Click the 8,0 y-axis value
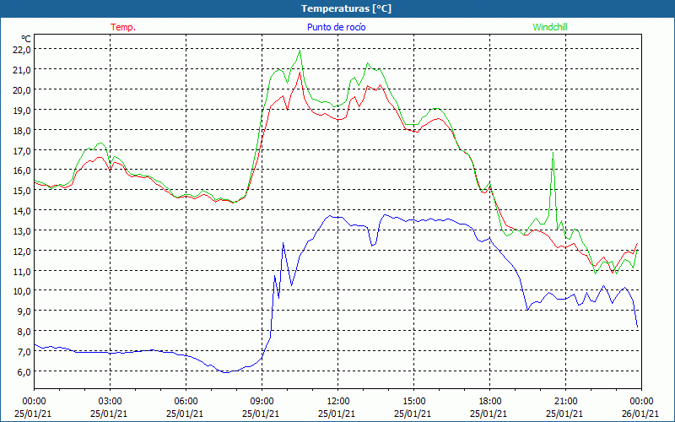This screenshot has height=422, width=675. [x=24, y=332]
